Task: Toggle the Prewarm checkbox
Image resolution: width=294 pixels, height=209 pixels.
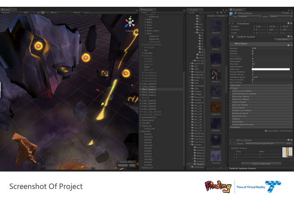Action: [253, 53]
